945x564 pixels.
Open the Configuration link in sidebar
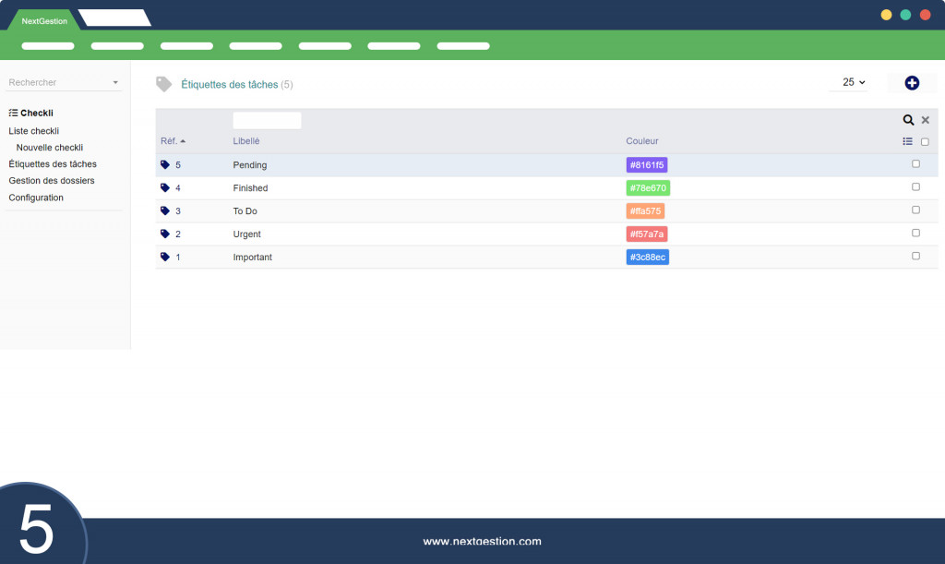pos(36,197)
